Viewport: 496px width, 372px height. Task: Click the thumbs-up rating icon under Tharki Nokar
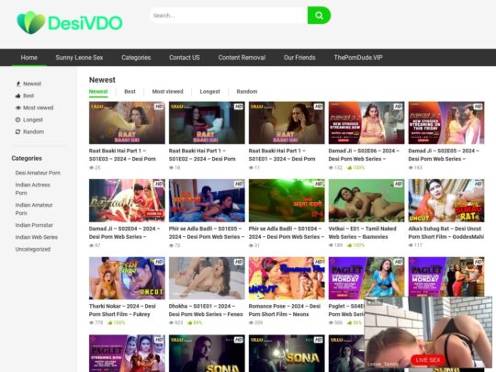110,323
